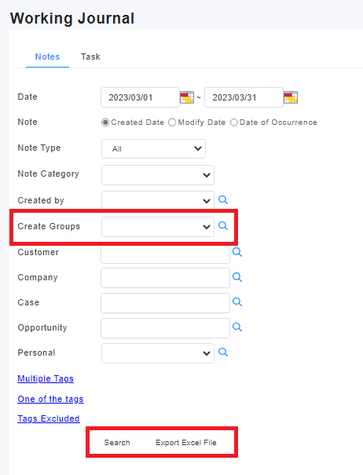
Task: Click the Customer lookup magnifier icon
Action: pyautogui.click(x=236, y=252)
